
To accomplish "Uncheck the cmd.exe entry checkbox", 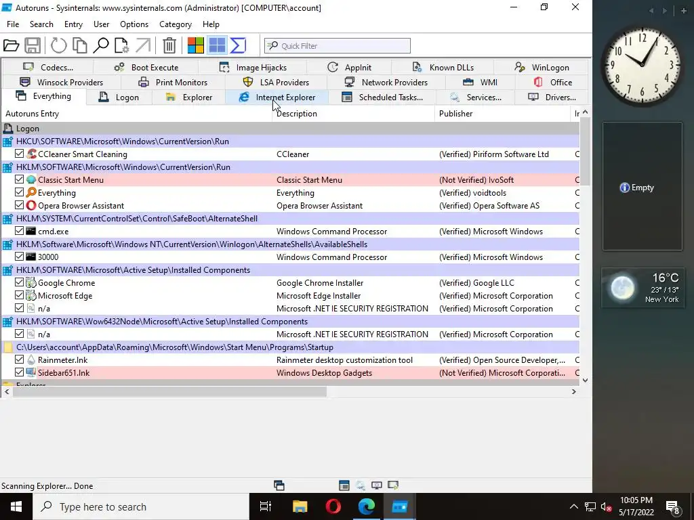I will coord(19,231).
